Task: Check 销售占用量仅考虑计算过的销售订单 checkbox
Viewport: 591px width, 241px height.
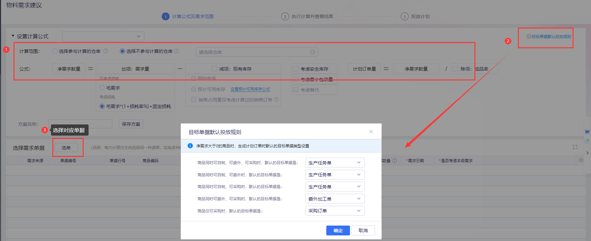Action: coord(194,99)
